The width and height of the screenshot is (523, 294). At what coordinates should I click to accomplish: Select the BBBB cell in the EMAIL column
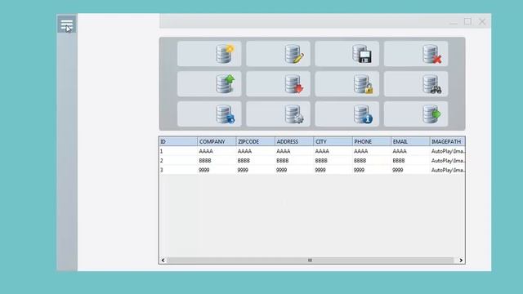coord(410,160)
